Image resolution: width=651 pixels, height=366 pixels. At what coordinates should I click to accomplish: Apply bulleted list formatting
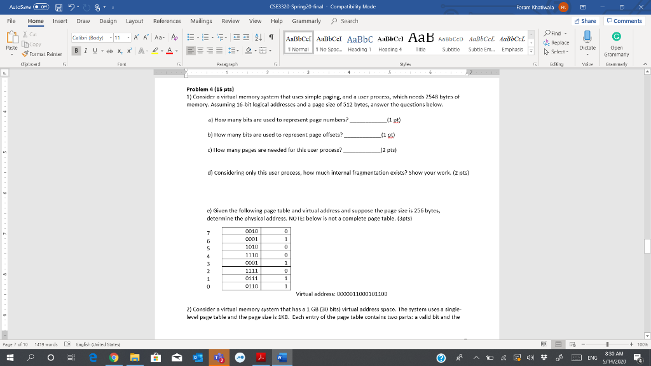tap(190, 38)
